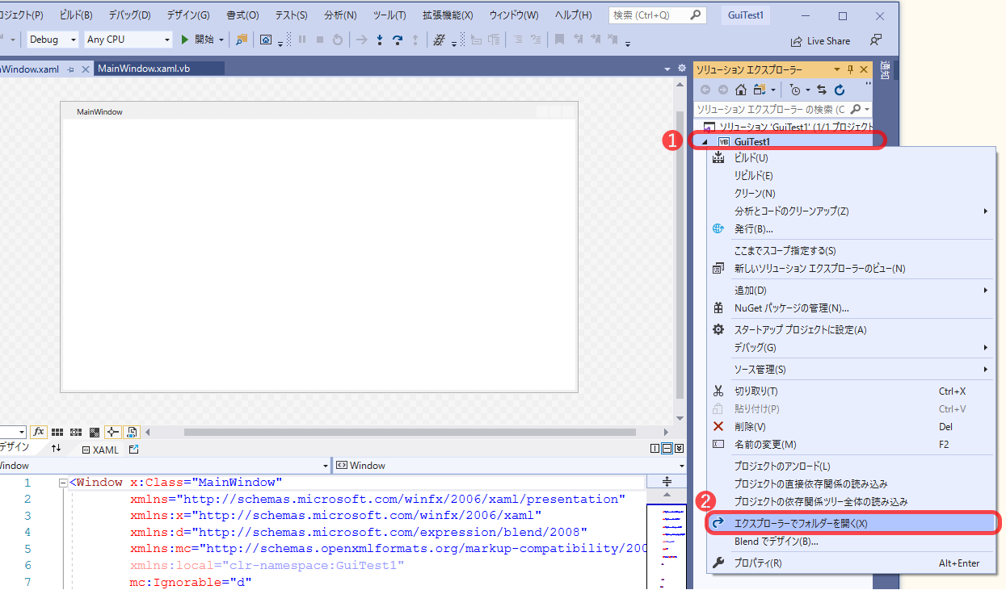Image resolution: width=1006 pixels, height=590 pixels.
Task: Click the Home icon in Solution Explorer toolbar
Action: coord(741,90)
